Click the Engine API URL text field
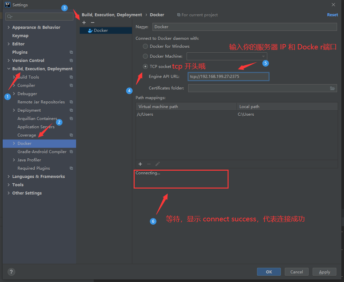 coord(228,77)
